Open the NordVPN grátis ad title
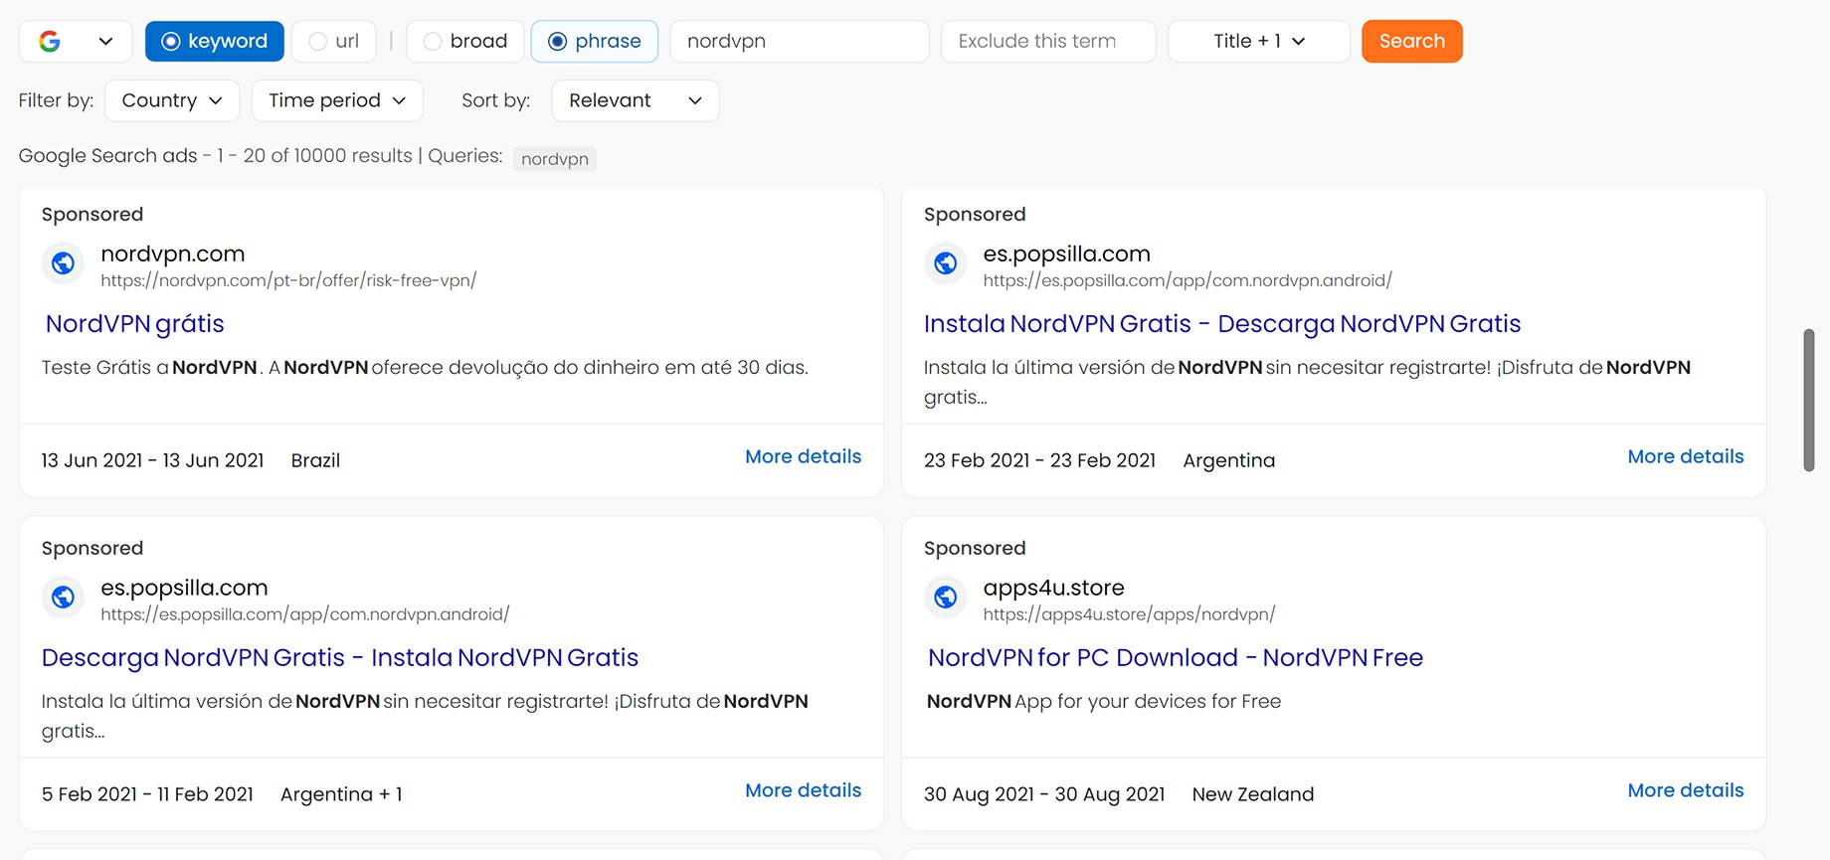Image resolution: width=1830 pixels, height=860 pixels. coord(135,324)
